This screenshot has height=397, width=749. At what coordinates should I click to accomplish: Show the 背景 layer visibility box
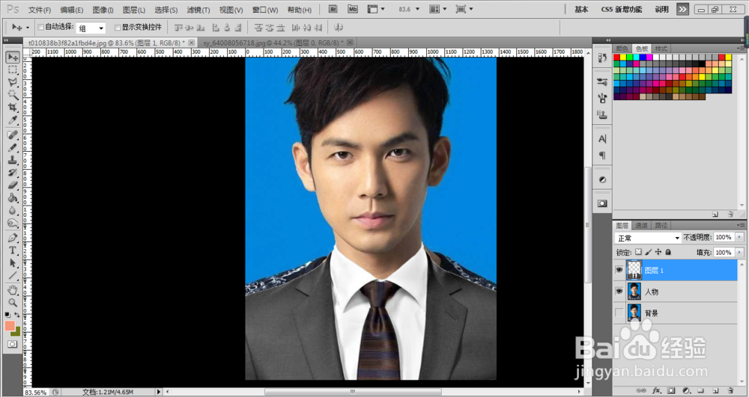[x=619, y=313]
